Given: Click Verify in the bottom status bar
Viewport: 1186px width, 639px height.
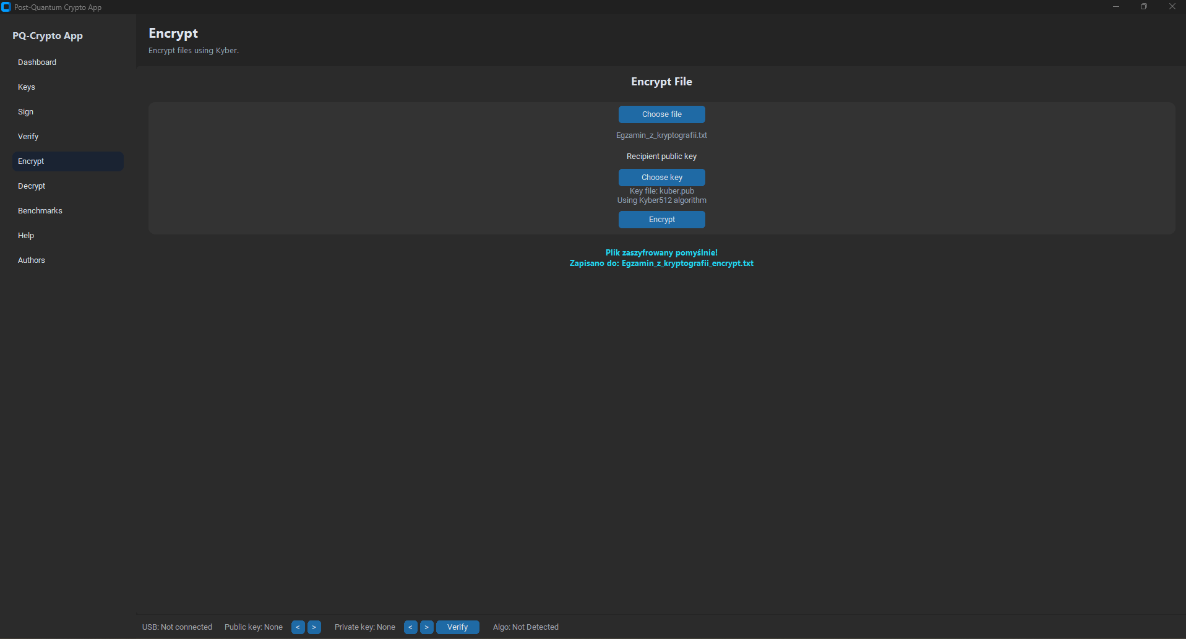Looking at the screenshot, I should (457, 627).
